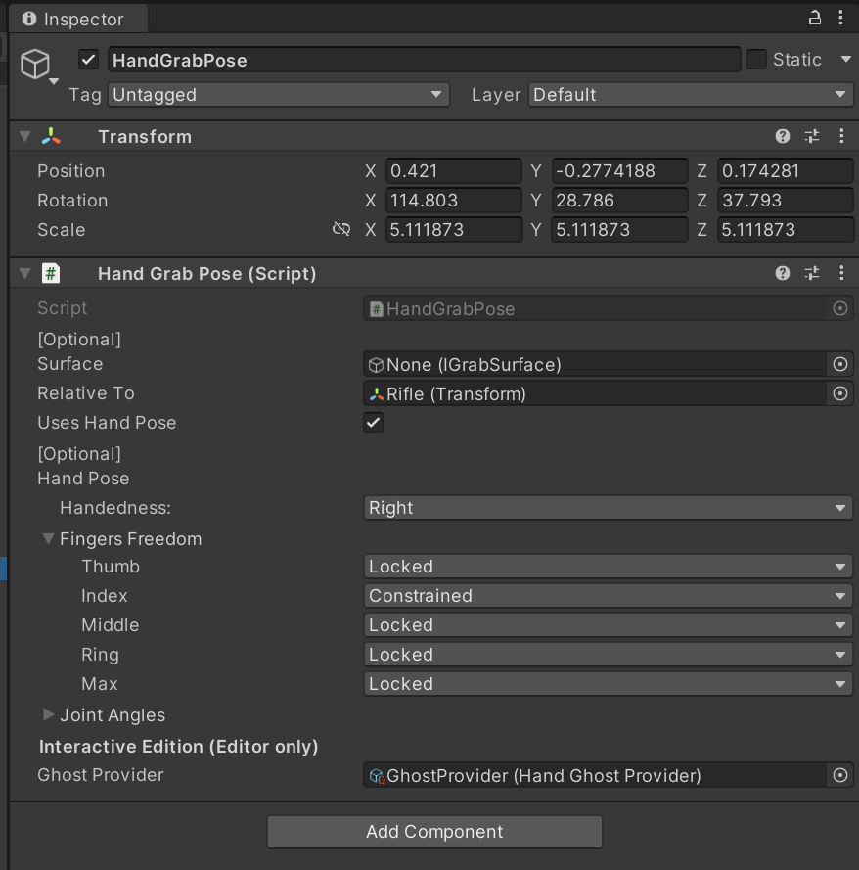This screenshot has width=859, height=870.
Task: Click the Scale Z field 5.111873
Action: point(786,230)
